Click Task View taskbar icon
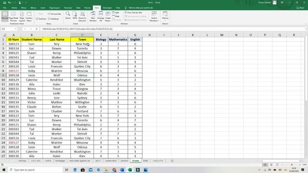 pyautogui.click(x=67, y=170)
